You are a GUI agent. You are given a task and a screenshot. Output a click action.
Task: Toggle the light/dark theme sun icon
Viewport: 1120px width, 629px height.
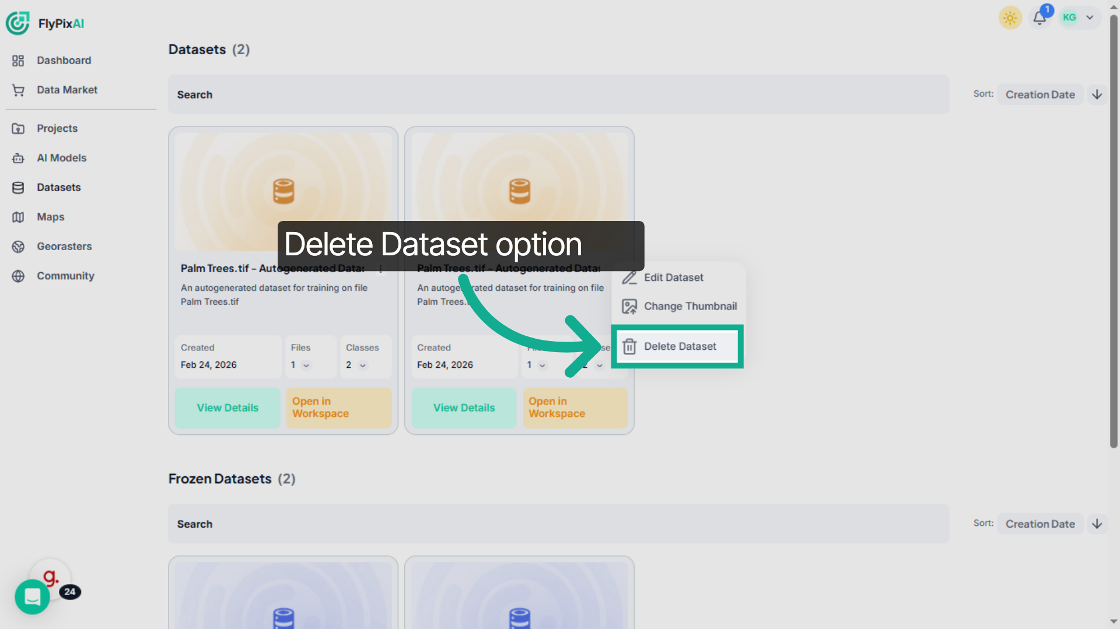coord(1010,17)
